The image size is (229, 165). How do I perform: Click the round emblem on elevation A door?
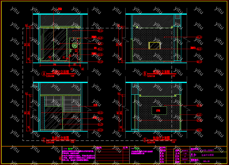pyautogui.click(x=74, y=45)
